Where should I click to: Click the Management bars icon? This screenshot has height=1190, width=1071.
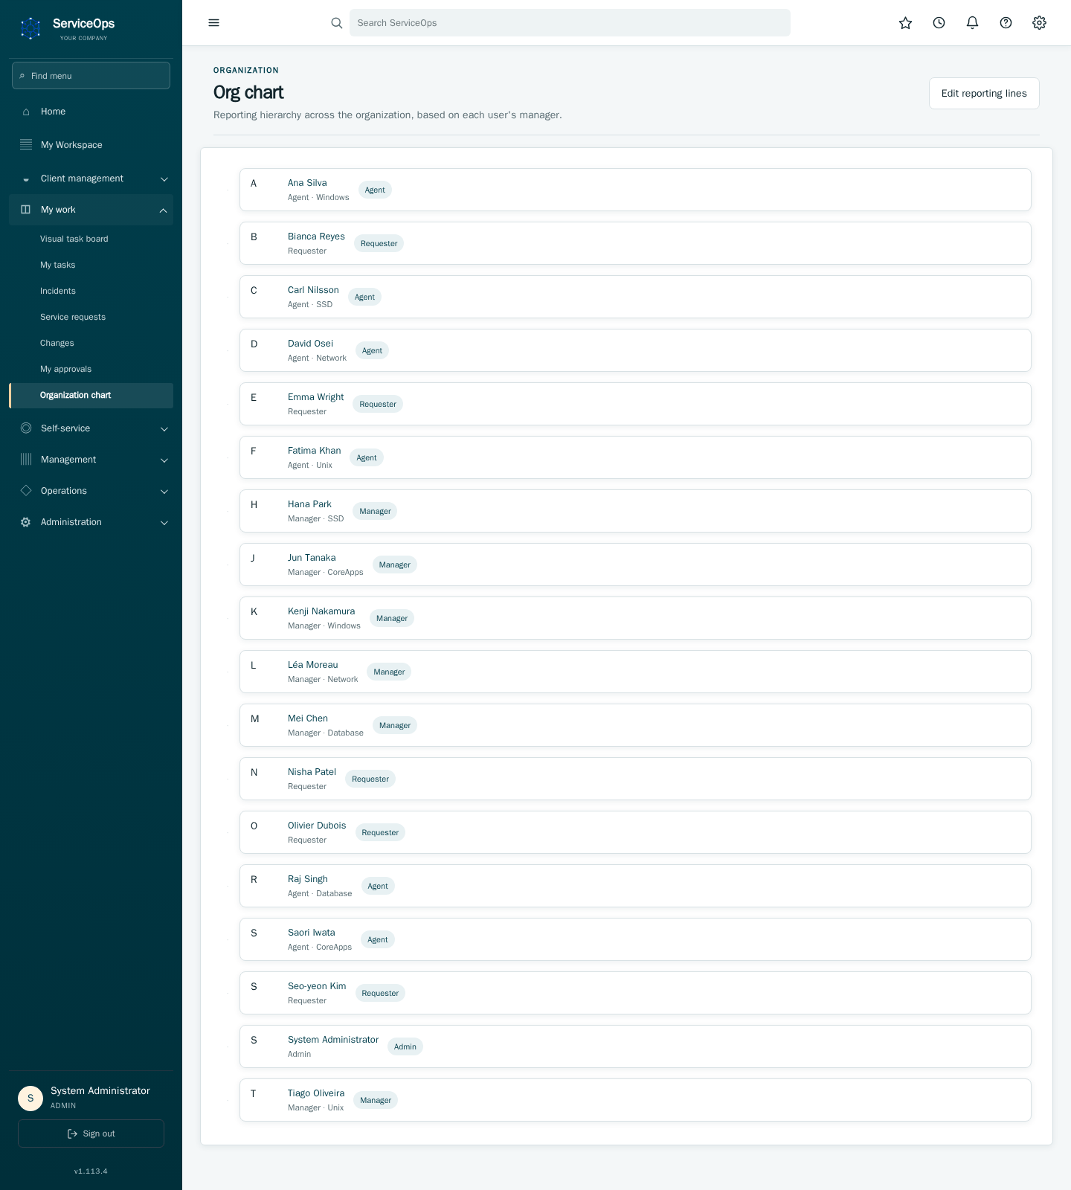[26, 460]
